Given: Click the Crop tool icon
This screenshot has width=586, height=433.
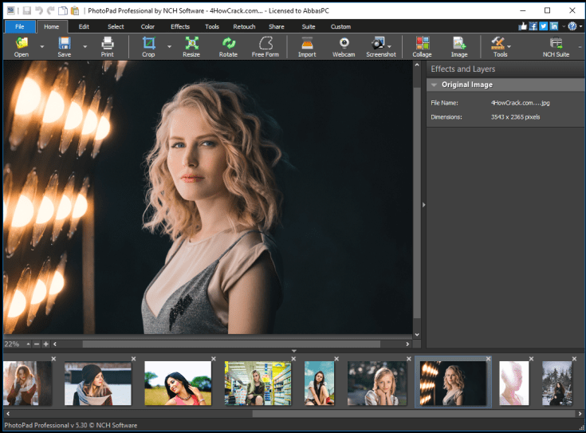Looking at the screenshot, I should [x=148, y=44].
